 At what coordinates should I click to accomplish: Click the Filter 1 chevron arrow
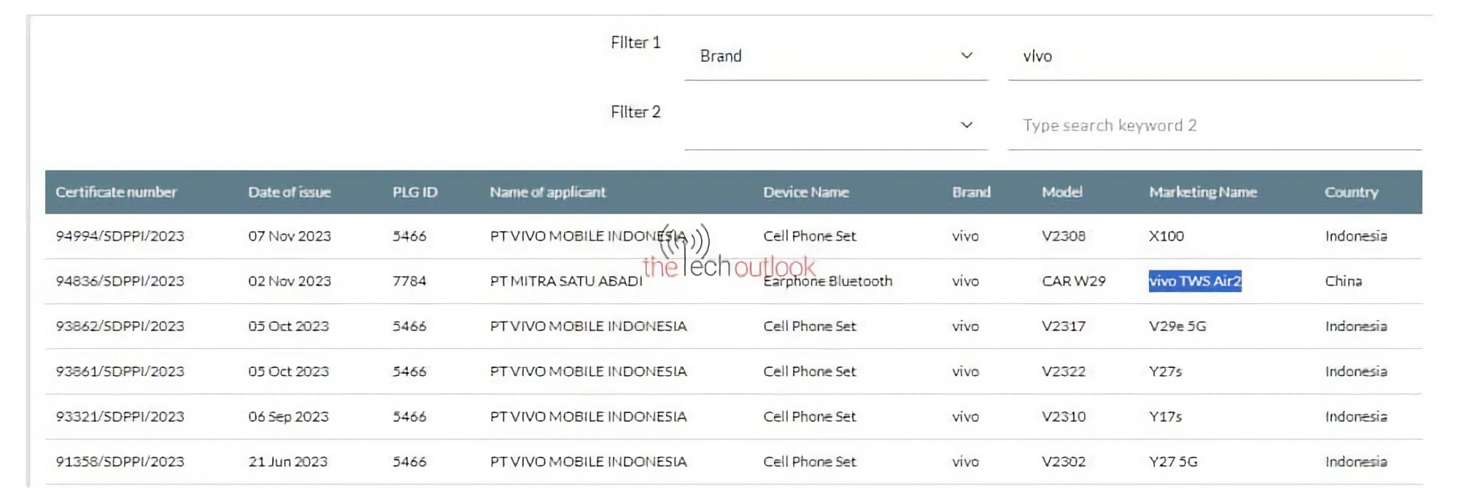pos(967,56)
